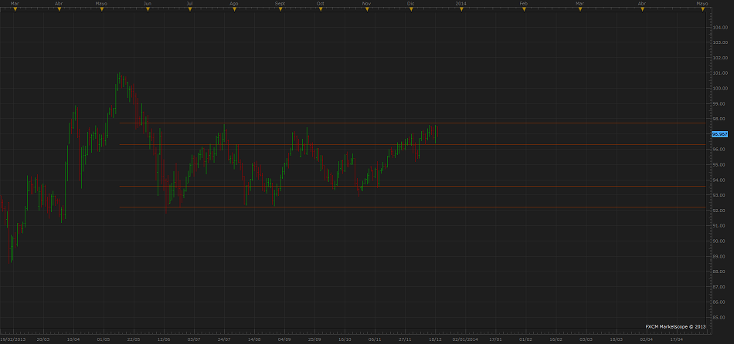Click the 85.00 label on price axis

coord(719,317)
